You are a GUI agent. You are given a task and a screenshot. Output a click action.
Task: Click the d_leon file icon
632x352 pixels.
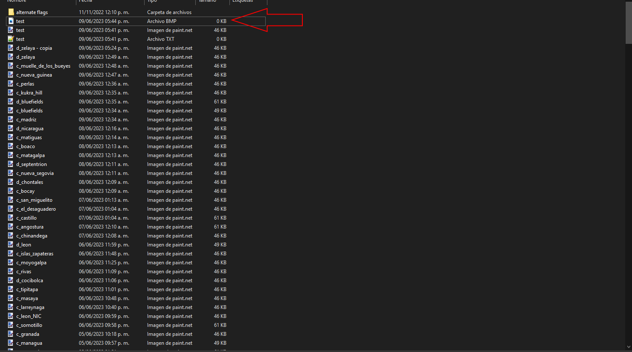click(x=10, y=244)
